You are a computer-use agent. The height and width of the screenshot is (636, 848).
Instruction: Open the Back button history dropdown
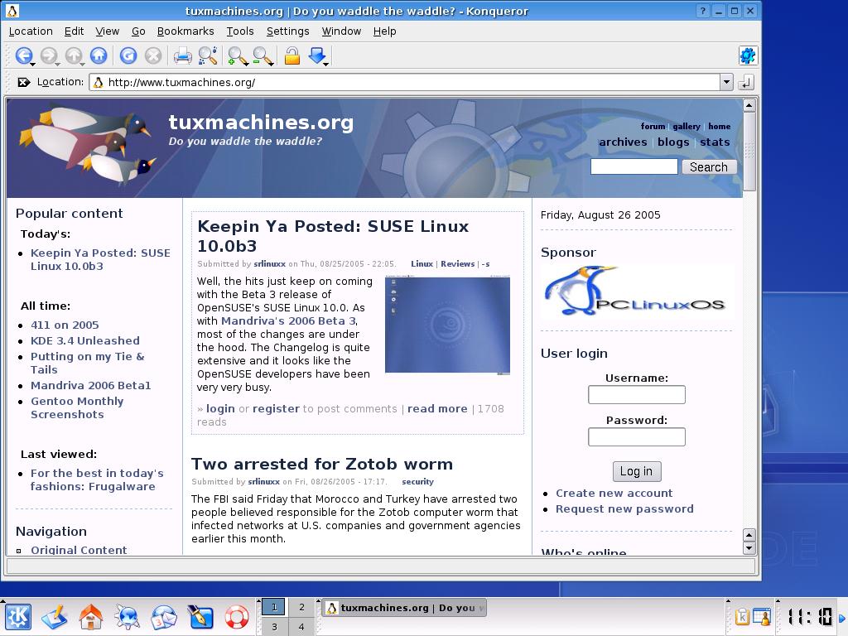(x=33, y=65)
